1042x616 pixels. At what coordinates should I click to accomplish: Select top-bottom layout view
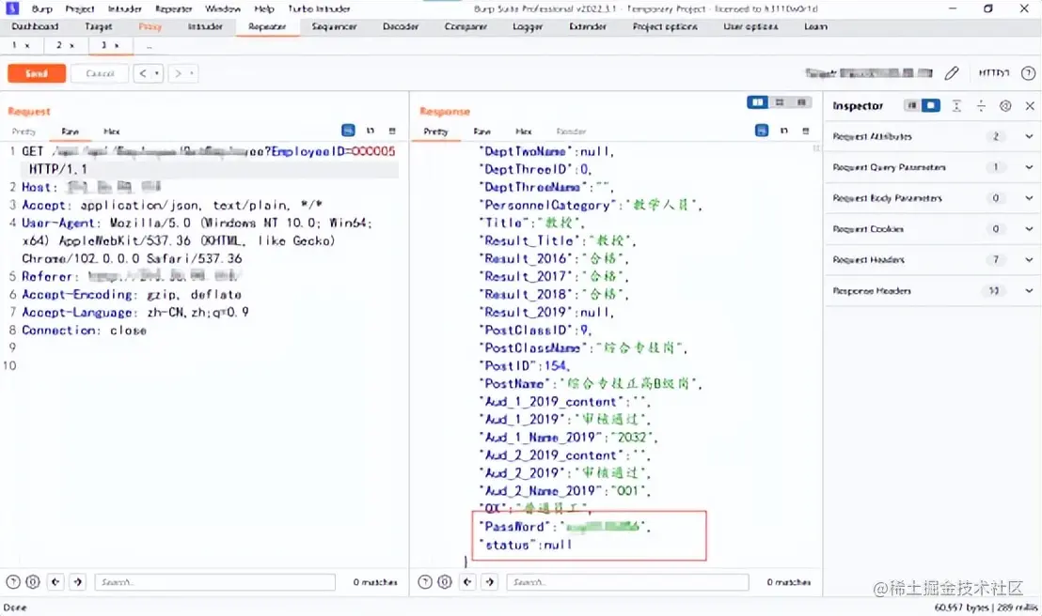tap(780, 102)
